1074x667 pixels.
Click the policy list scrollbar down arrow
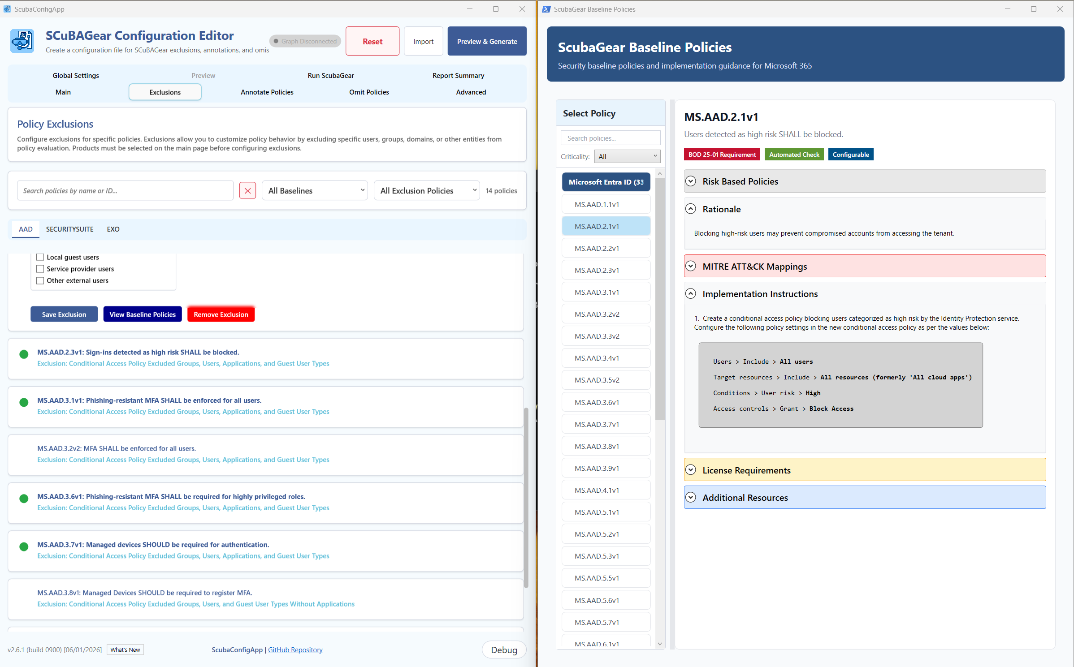(659, 644)
